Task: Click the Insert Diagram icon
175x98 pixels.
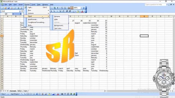Action: tap(39, 94)
